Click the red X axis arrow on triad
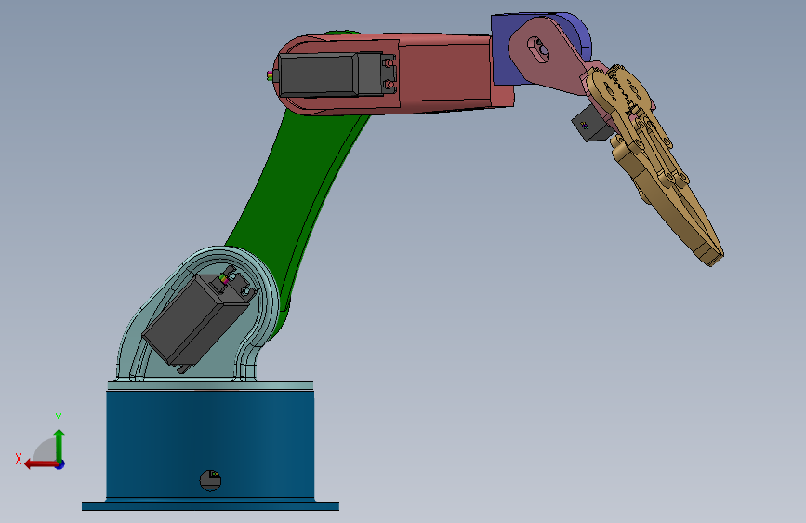 pyautogui.click(x=40, y=464)
